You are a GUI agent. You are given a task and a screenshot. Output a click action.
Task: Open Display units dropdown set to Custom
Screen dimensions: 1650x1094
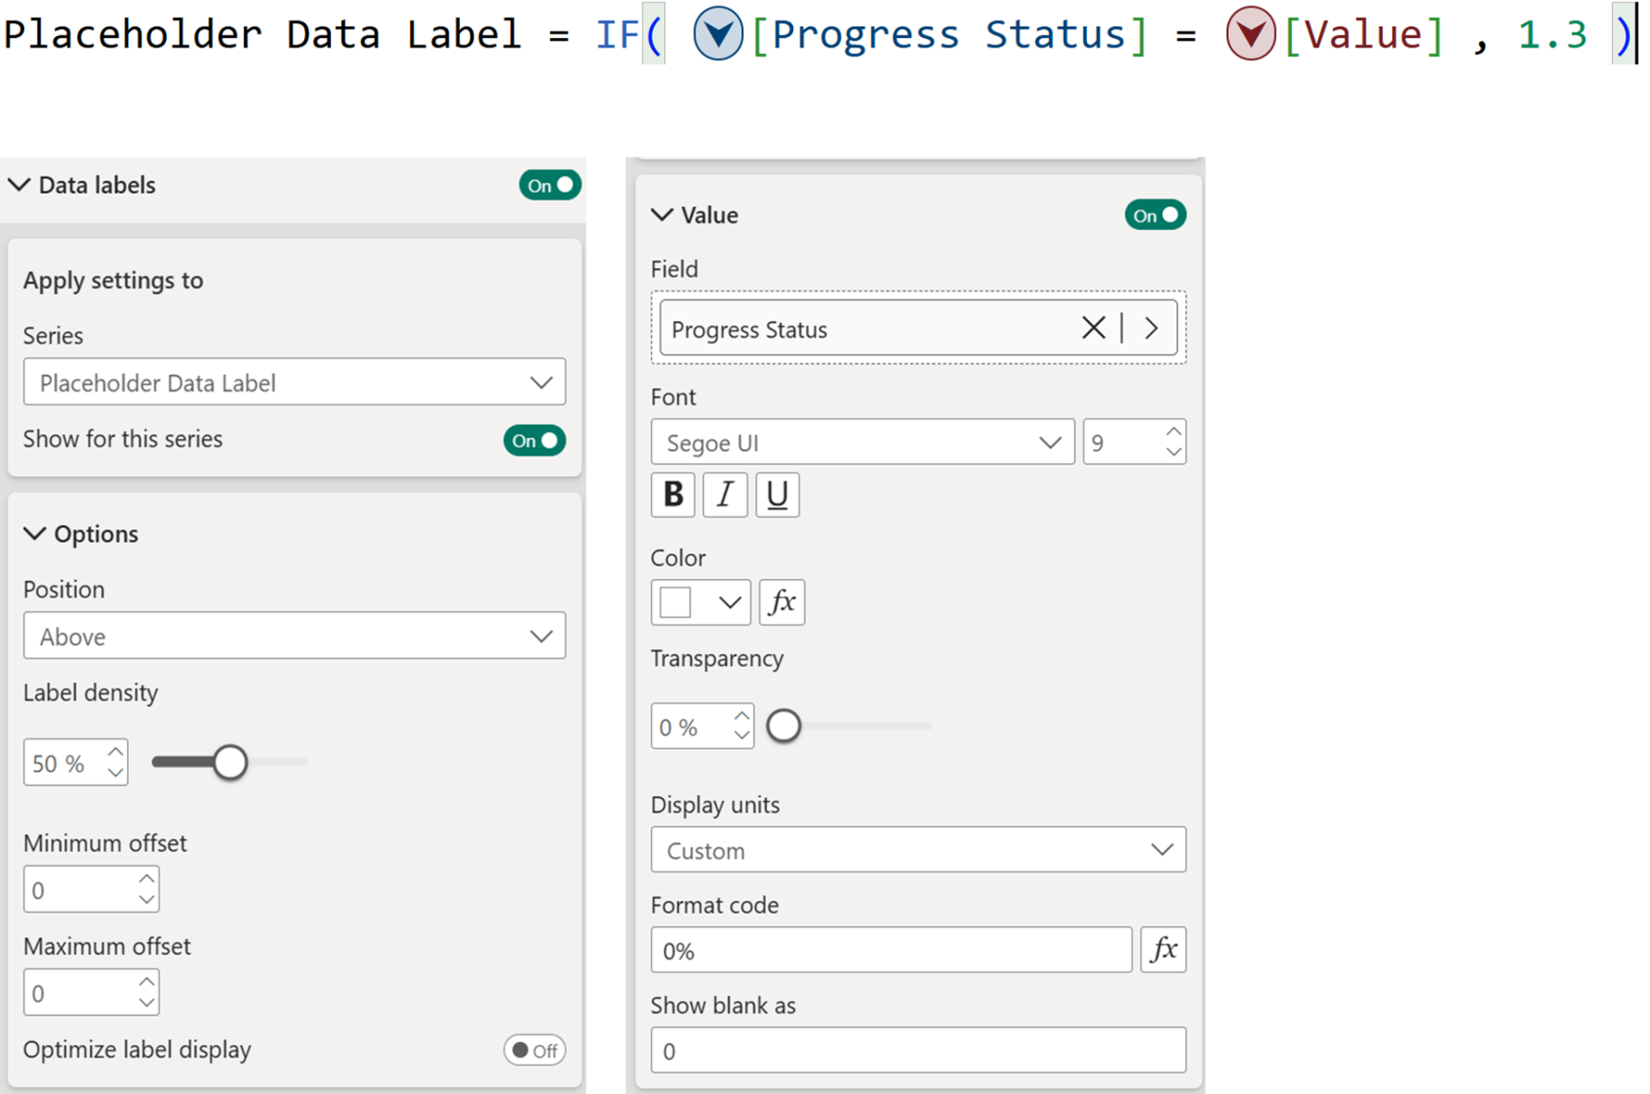pyautogui.click(x=918, y=850)
